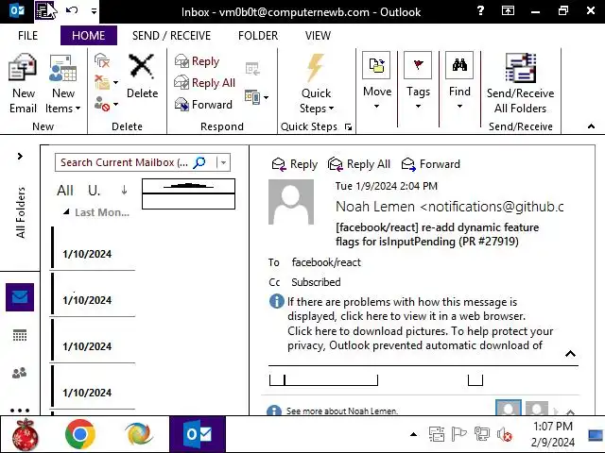
Task: Click Reply All in the reading pane
Action: (x=359, y=164)
